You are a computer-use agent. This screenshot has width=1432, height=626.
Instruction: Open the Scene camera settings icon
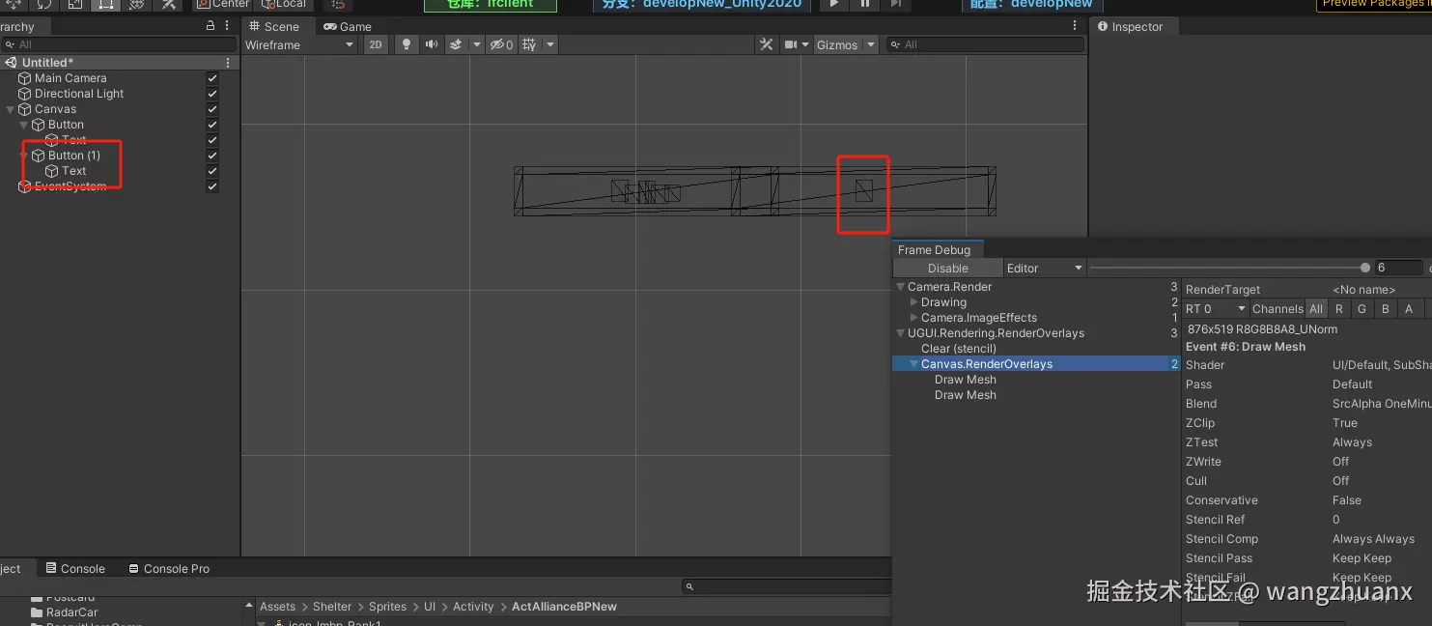click(x=791, y=44)
